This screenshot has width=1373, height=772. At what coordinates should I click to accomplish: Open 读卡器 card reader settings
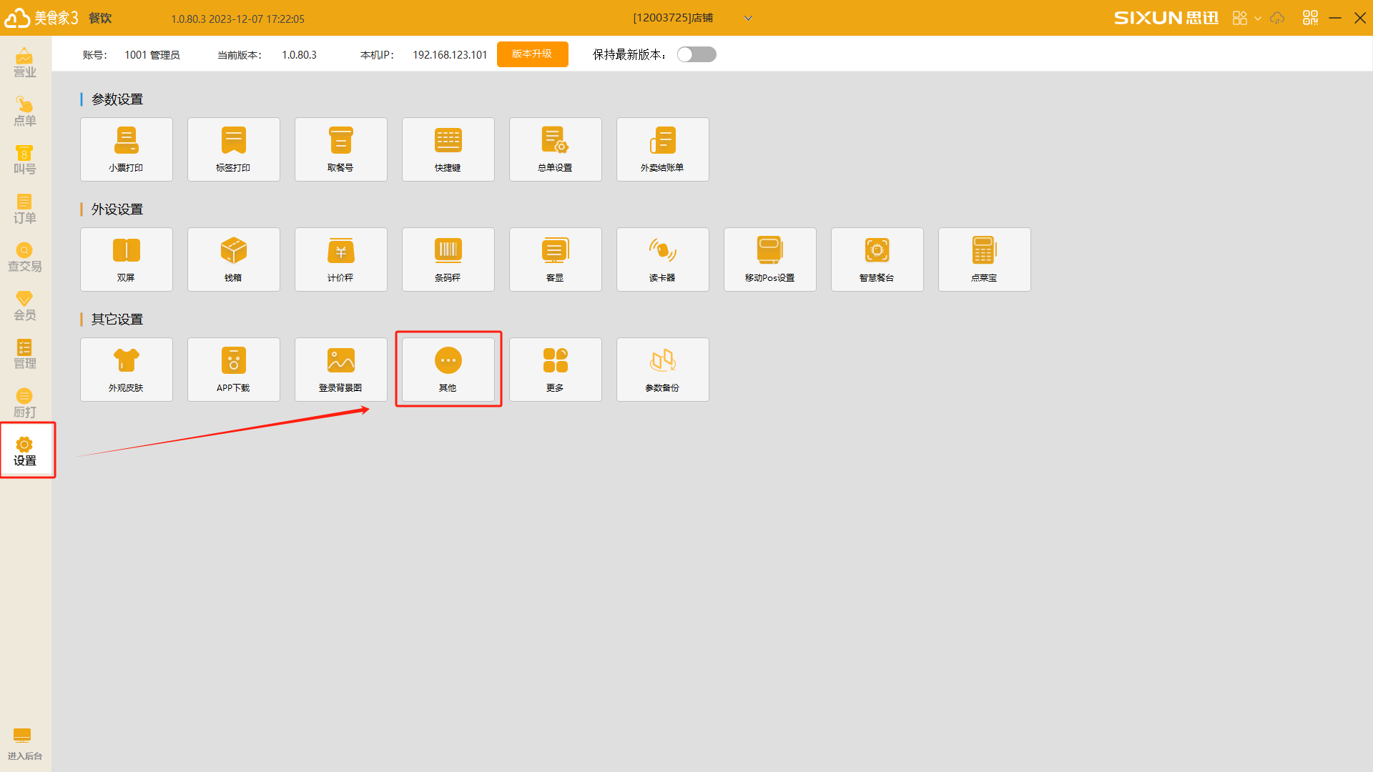(x=663, y=259)
